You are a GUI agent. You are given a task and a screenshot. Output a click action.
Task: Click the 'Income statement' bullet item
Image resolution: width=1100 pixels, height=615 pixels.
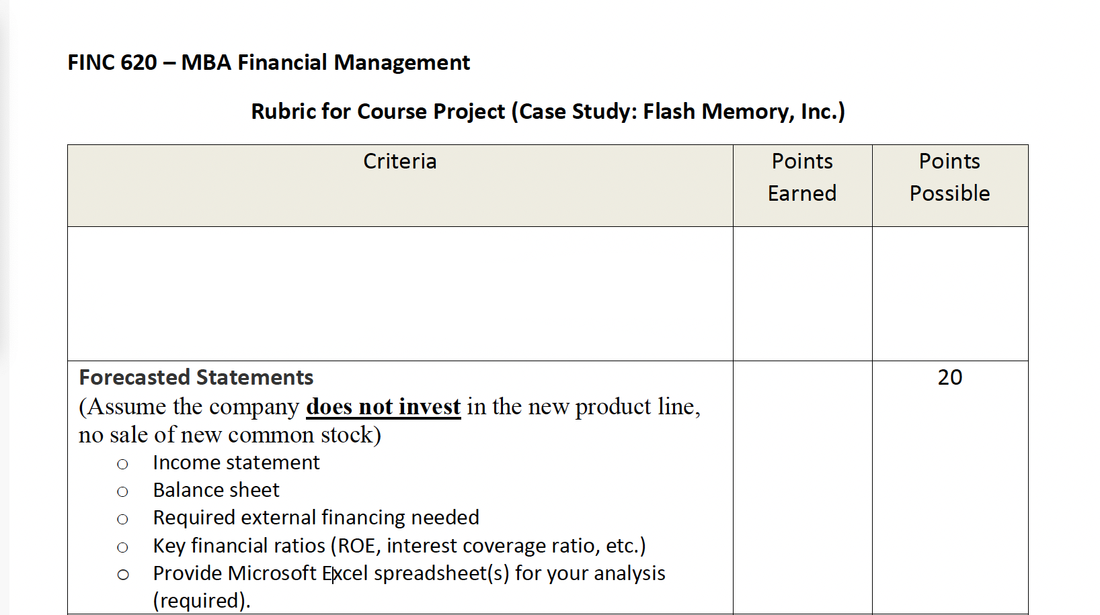[x=236, y=463]
